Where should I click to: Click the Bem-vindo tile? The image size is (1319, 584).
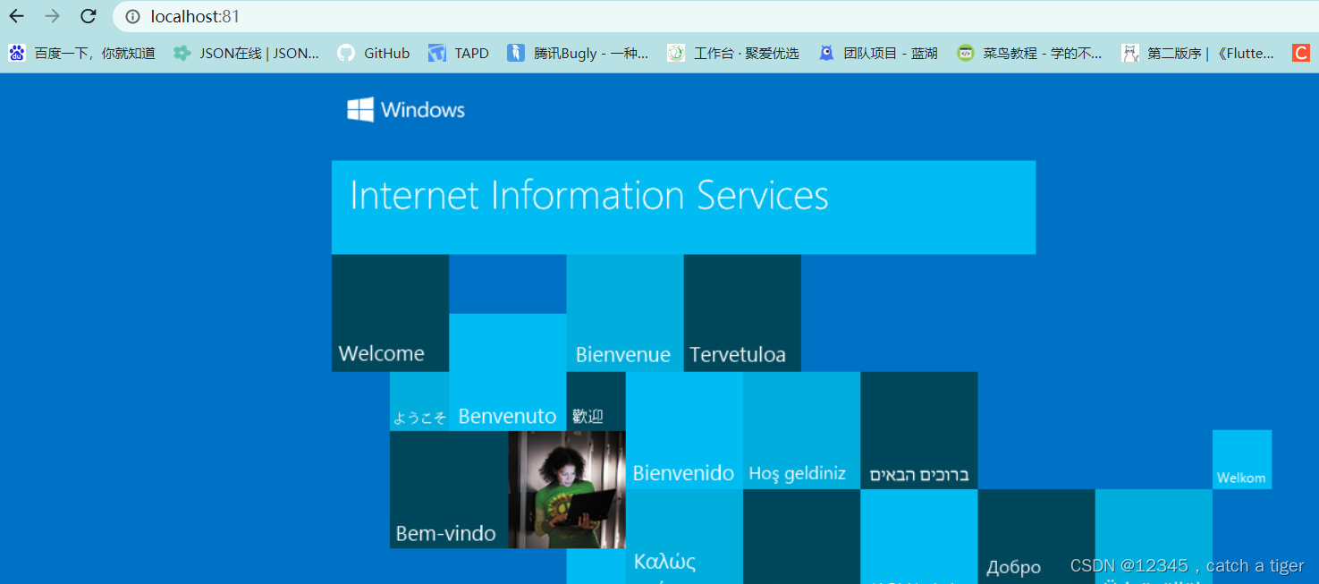click(x=449, y=490)
